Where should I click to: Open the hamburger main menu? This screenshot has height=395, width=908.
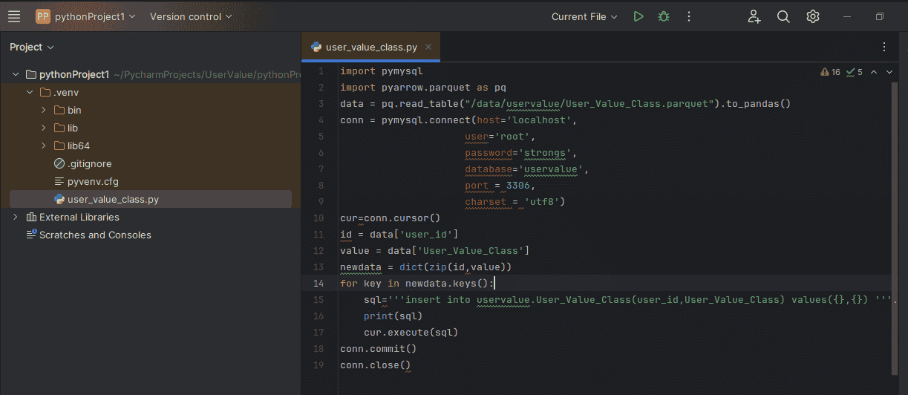click(x=14, y=16)
